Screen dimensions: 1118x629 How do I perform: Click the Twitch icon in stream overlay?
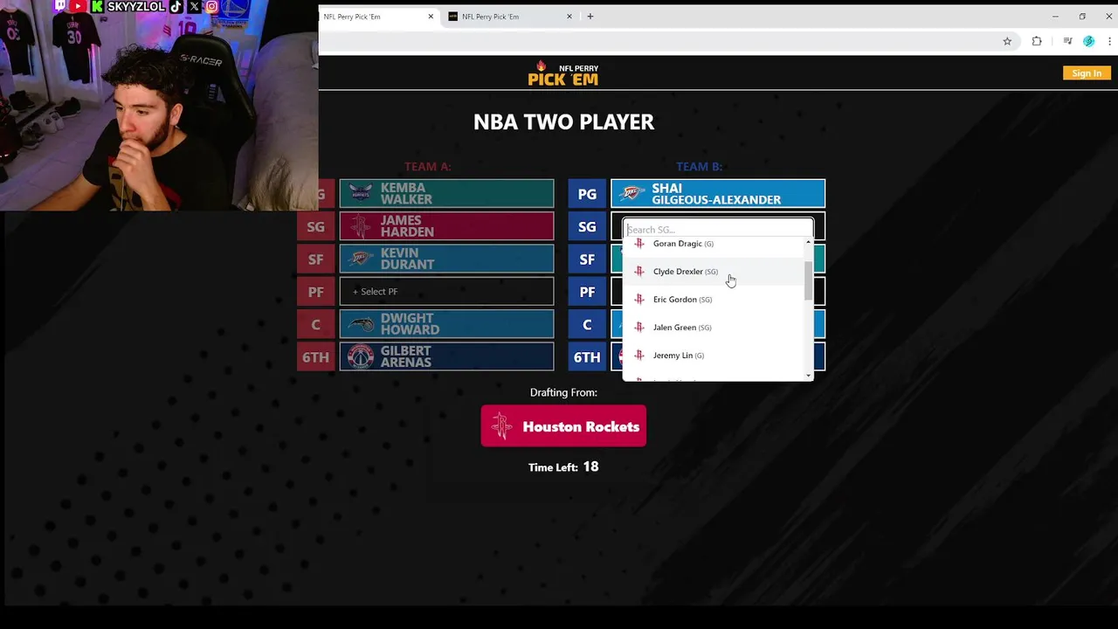click(60, 6)
